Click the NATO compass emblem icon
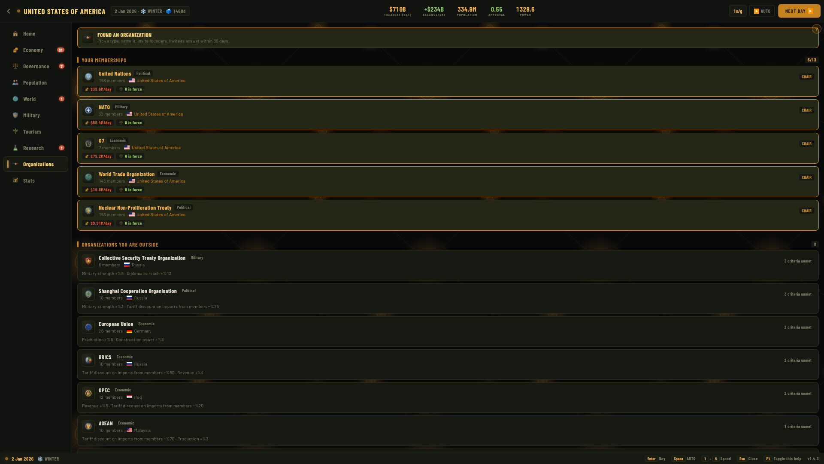 pyautogui.click(x=88, y=110)
